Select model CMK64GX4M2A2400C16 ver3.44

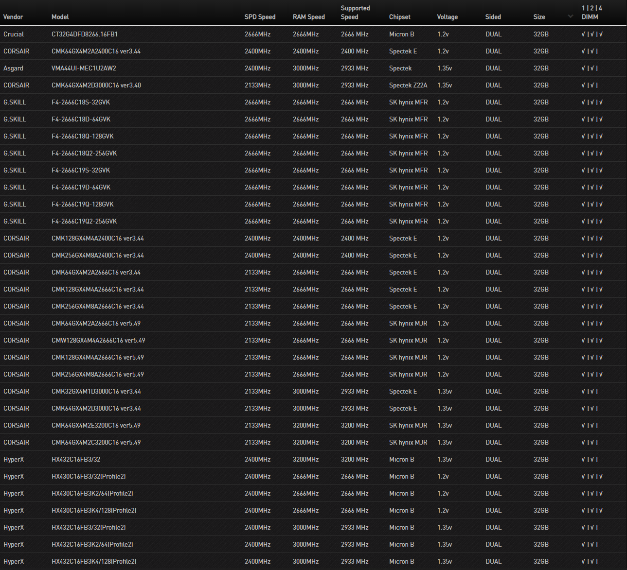coord(96,52)
